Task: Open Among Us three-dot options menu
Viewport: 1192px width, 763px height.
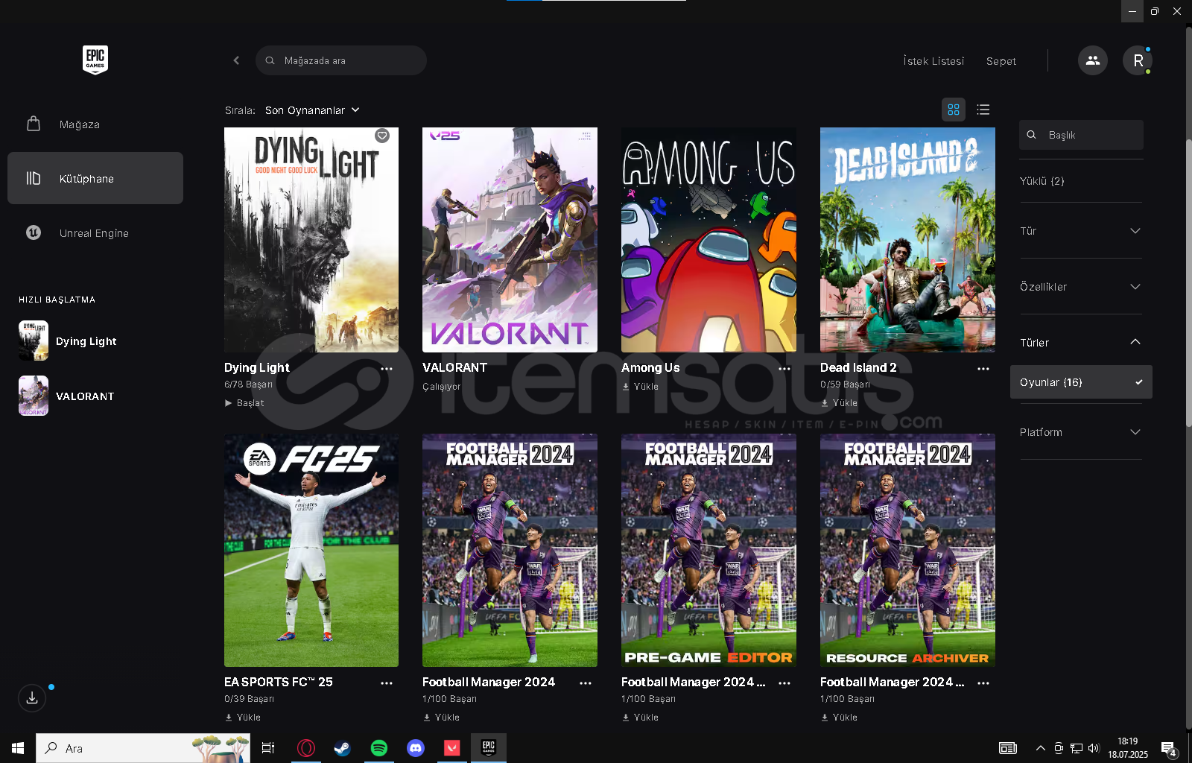Action: [784, 369]
